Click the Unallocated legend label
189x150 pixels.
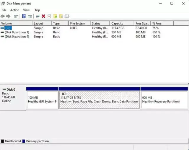point(13,141)
